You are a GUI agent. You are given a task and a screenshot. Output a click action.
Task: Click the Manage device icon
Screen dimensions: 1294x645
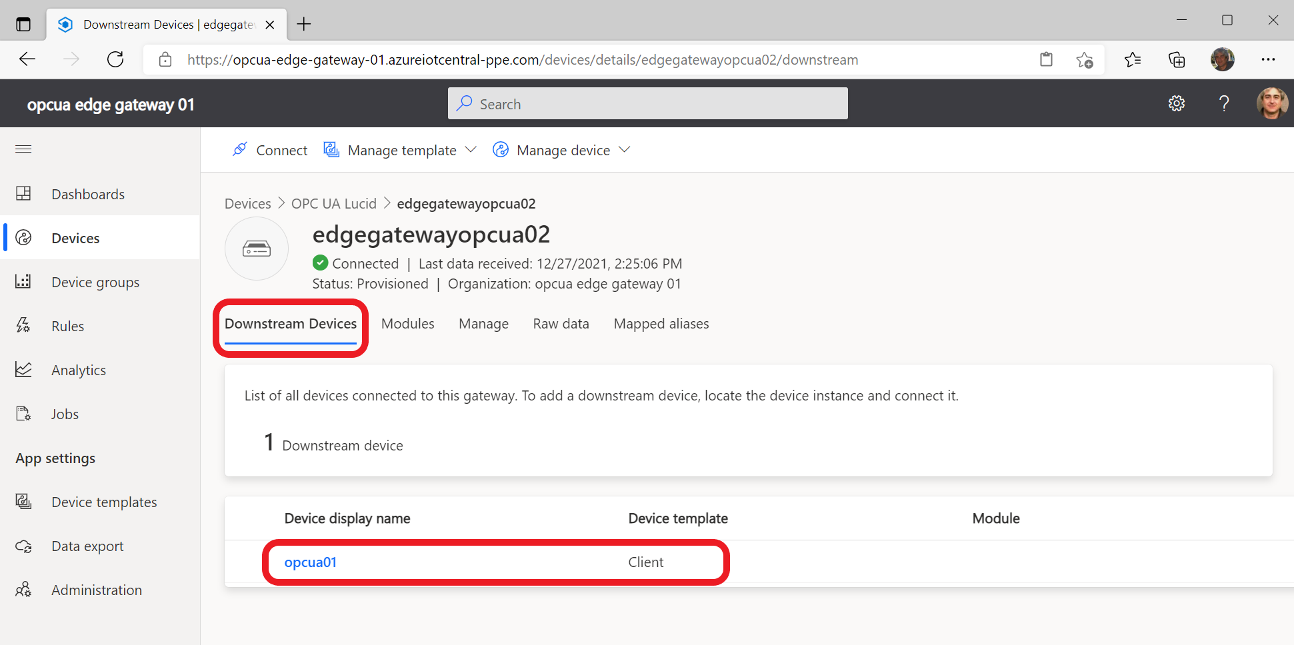(501, 149)
